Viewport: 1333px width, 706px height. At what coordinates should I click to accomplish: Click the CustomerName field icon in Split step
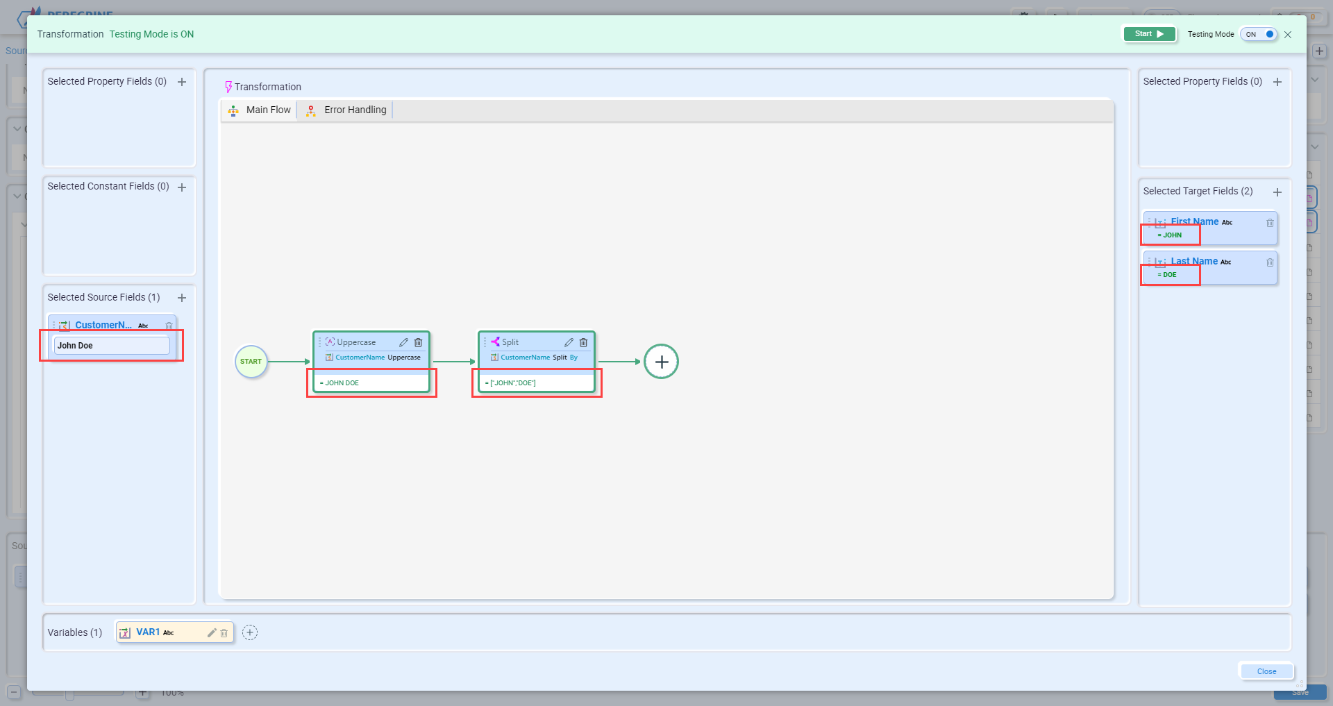pyautogui.click(x=495, y=358)
